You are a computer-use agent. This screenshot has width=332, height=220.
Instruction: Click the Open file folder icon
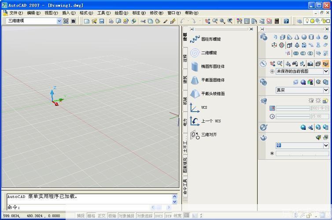pyautogui.click(x=94, y=21)
